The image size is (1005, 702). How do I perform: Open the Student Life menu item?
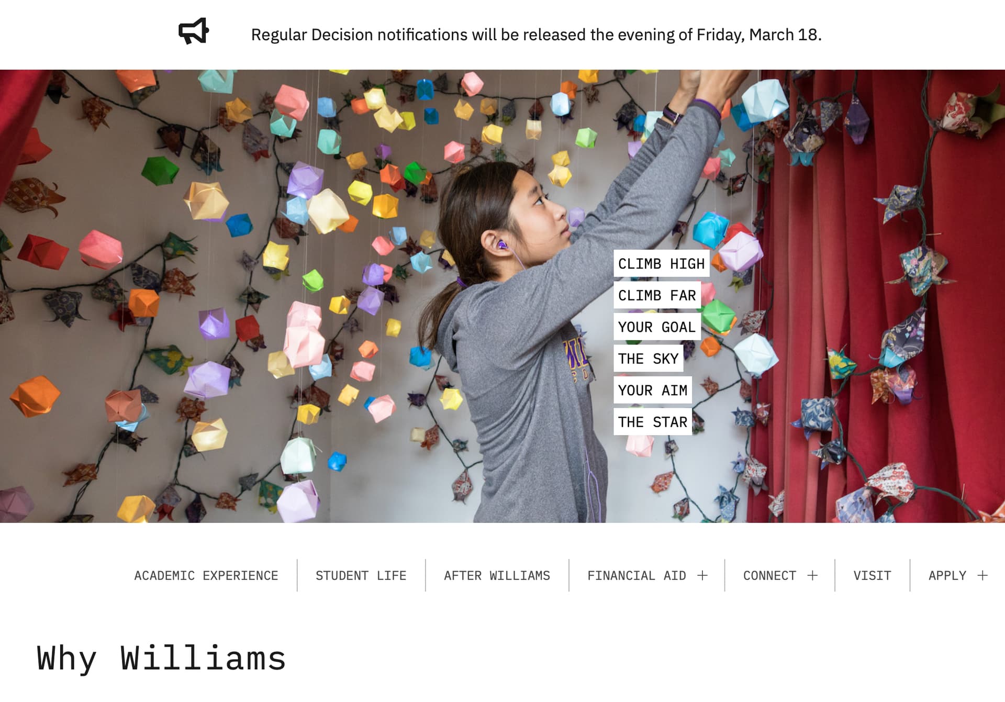tap(361, 575)
